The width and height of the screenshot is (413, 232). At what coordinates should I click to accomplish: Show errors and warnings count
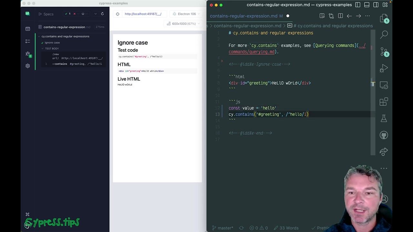[x=259, y=228]
